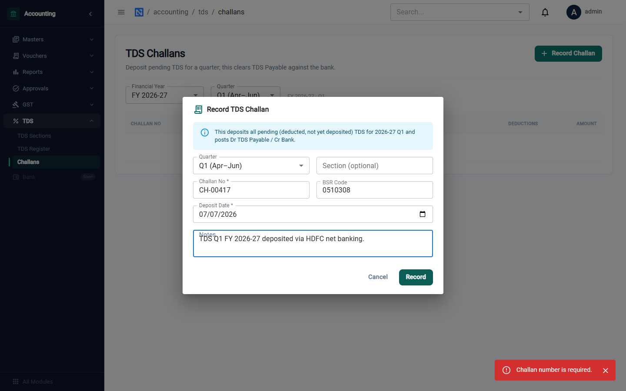626x391 pixels.
Task: Open the admin avatar menu
Action: [x=574, y=12]
